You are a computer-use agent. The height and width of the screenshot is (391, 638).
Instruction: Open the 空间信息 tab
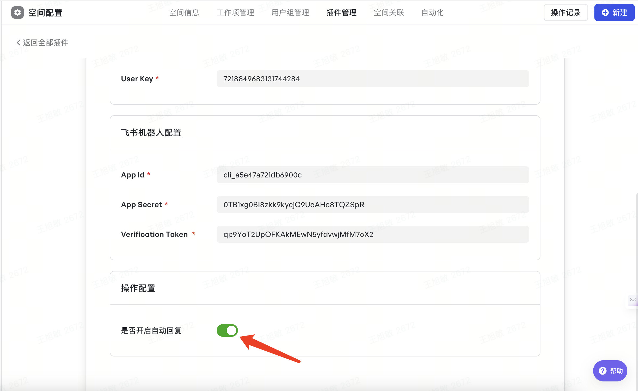point(184,12)
